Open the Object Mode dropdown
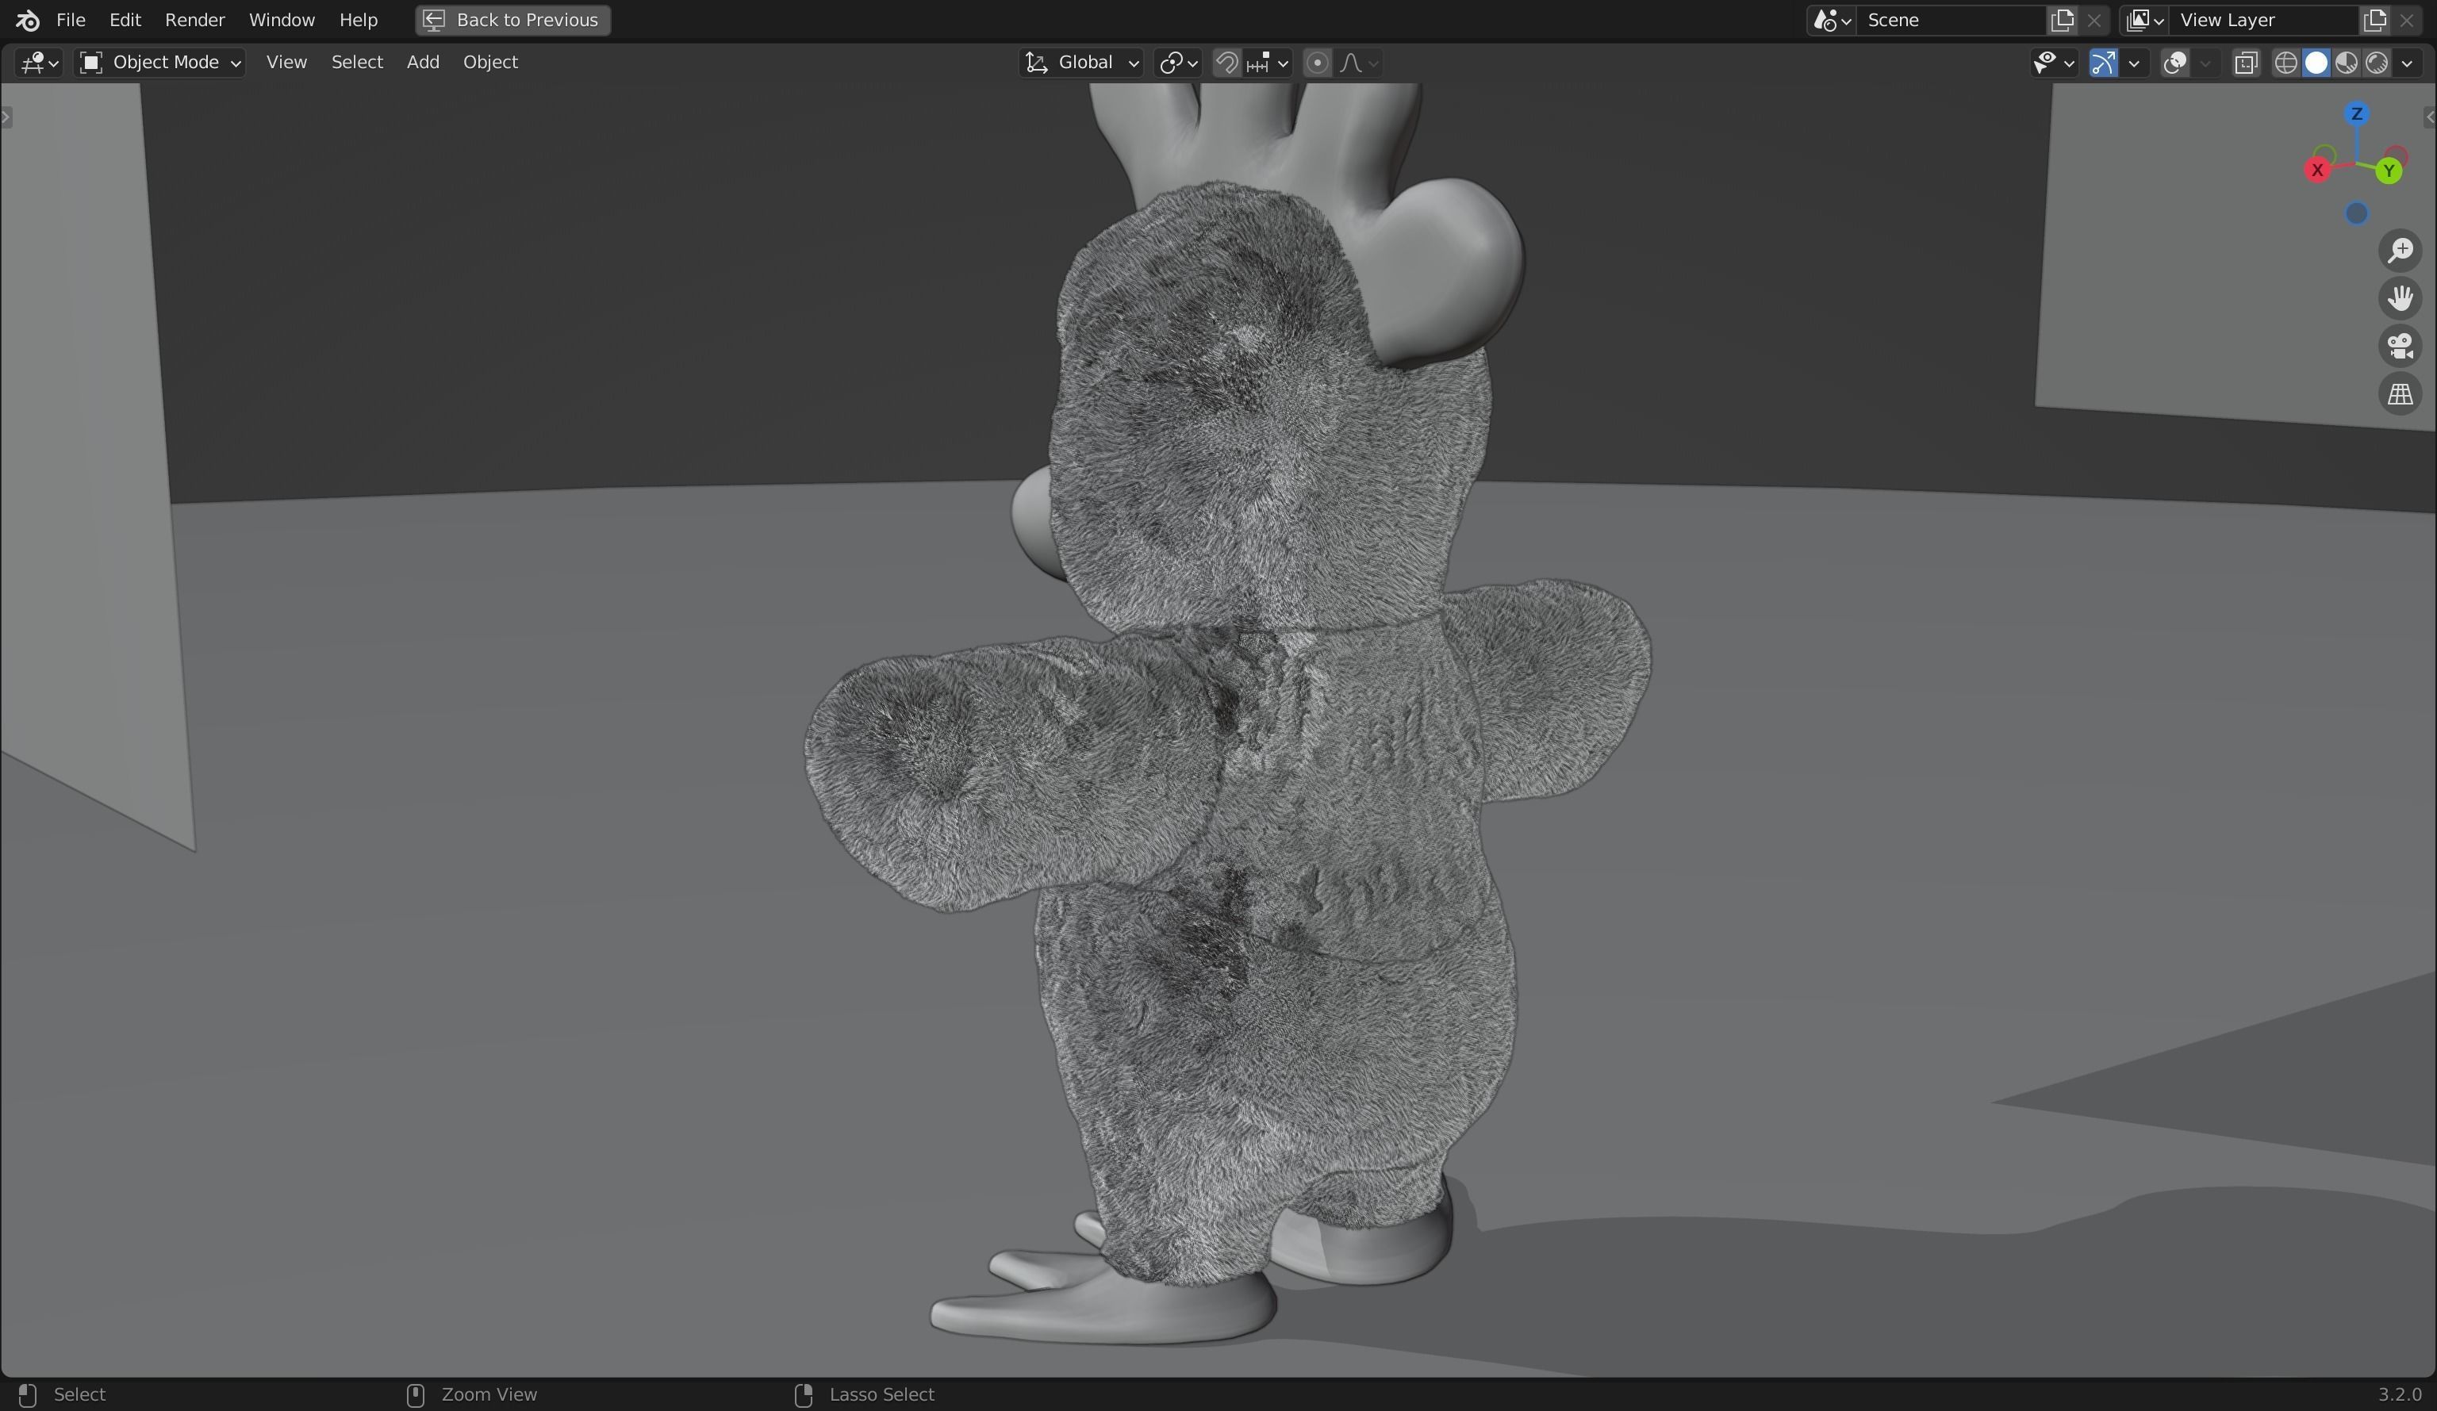The image size is (2437, 1411). 160,63
